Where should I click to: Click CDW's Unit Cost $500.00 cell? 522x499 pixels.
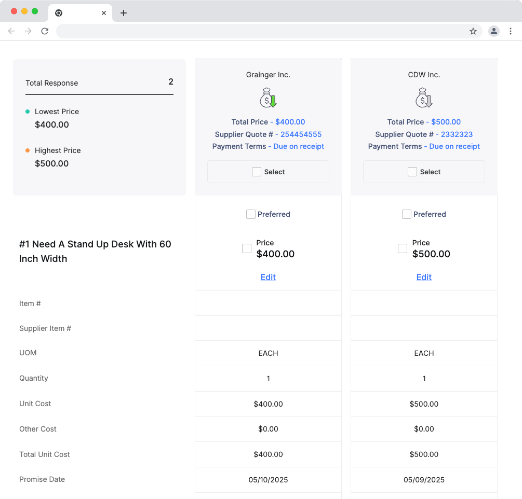pos(424,404)
